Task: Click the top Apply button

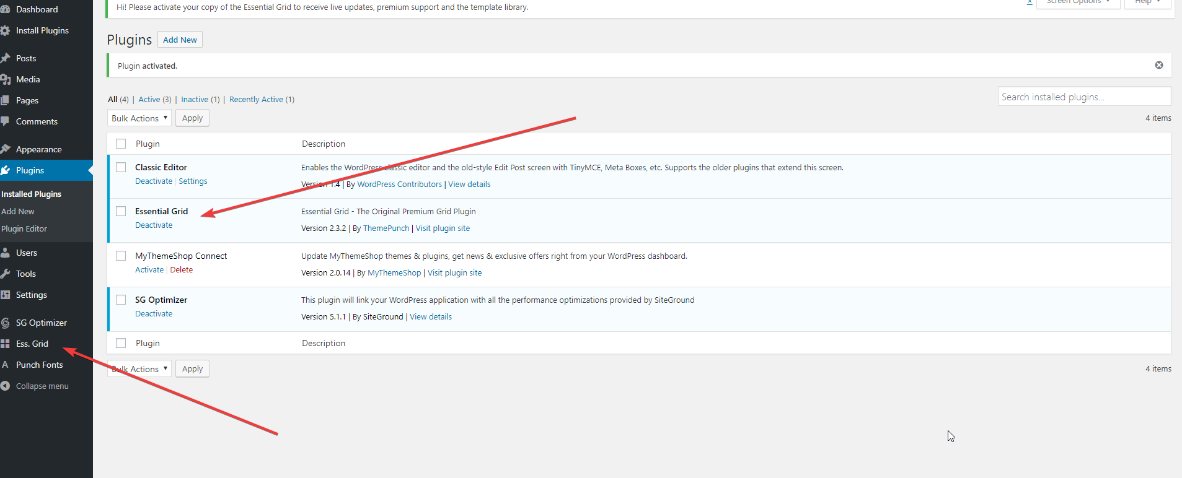Action: coord(192,118)
